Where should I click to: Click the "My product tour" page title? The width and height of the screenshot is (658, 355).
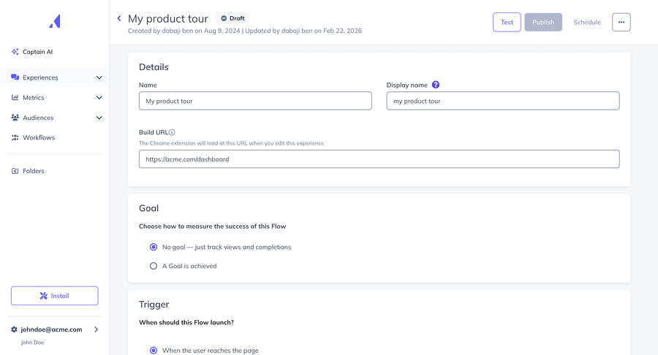[x=168, y=18]
